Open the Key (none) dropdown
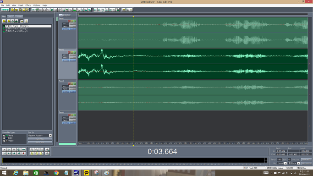313x176 pixels. point(286,163)
